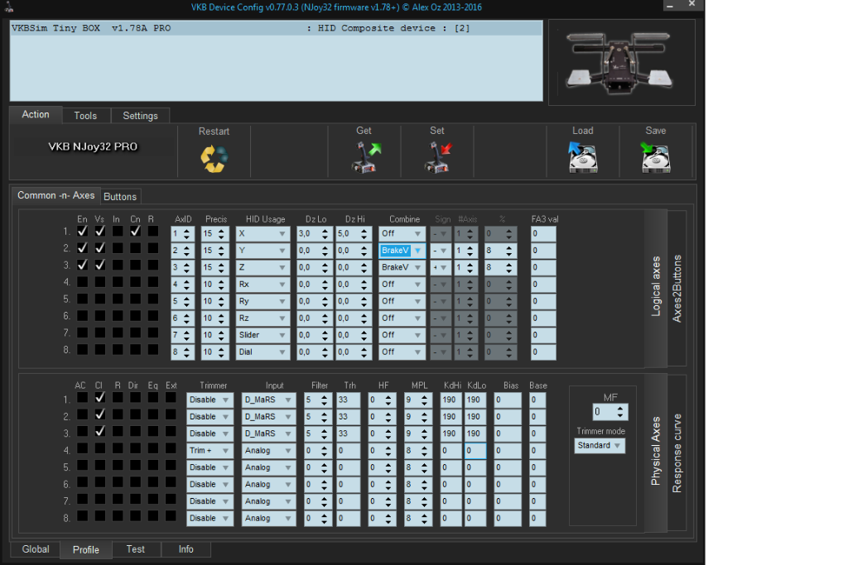Click Base field for physical axis 8
The height and width of the screenshot is (565, 848).
point(537,518)
